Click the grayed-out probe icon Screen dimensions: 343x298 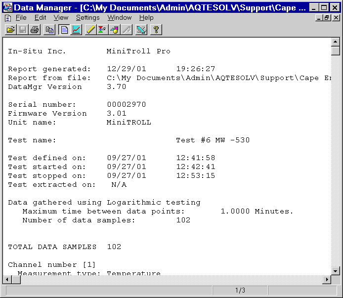[127, 30]
